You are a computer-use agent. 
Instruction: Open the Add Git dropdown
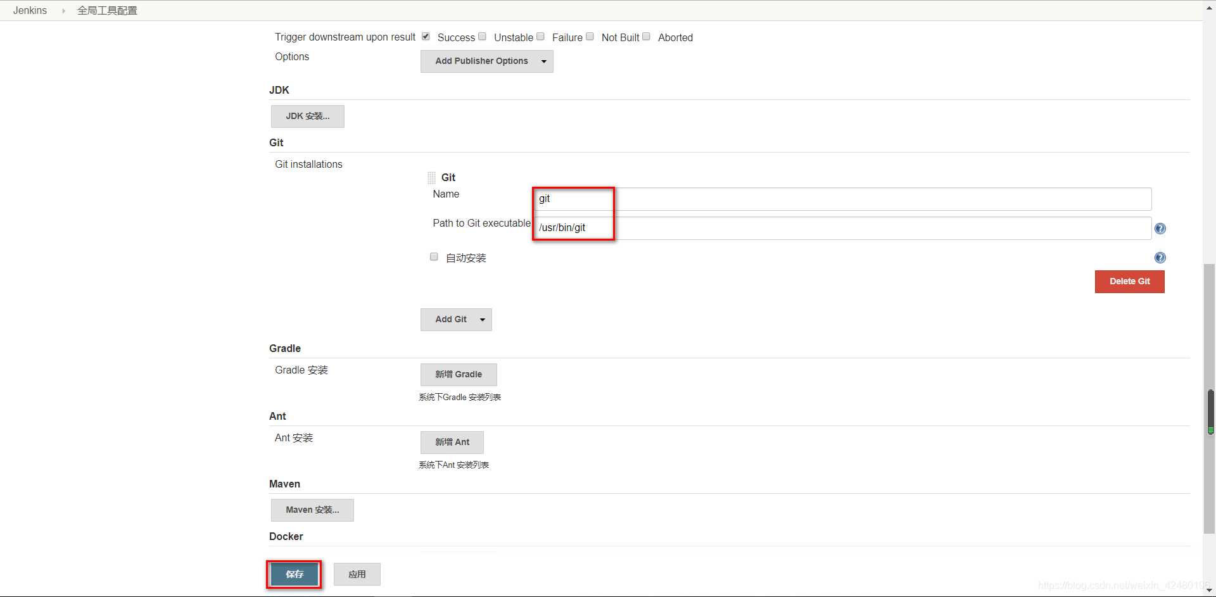456,320
